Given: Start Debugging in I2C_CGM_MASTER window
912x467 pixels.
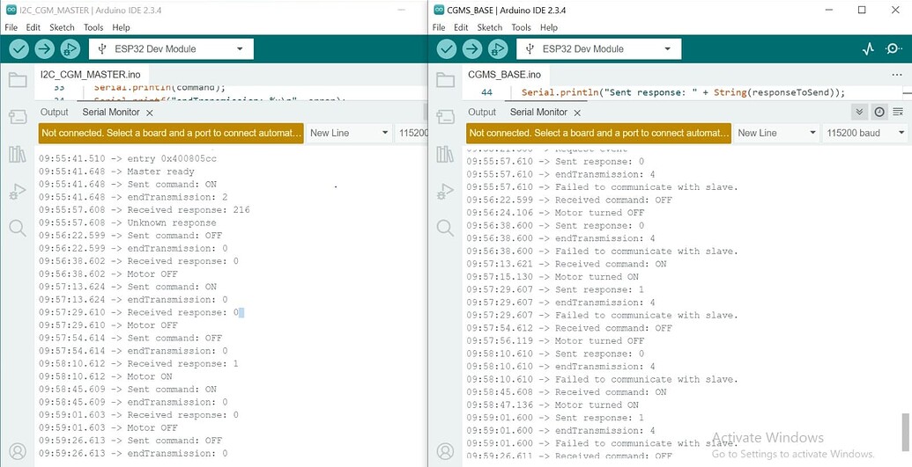Looking at the screenshot, I should (70, 48).
